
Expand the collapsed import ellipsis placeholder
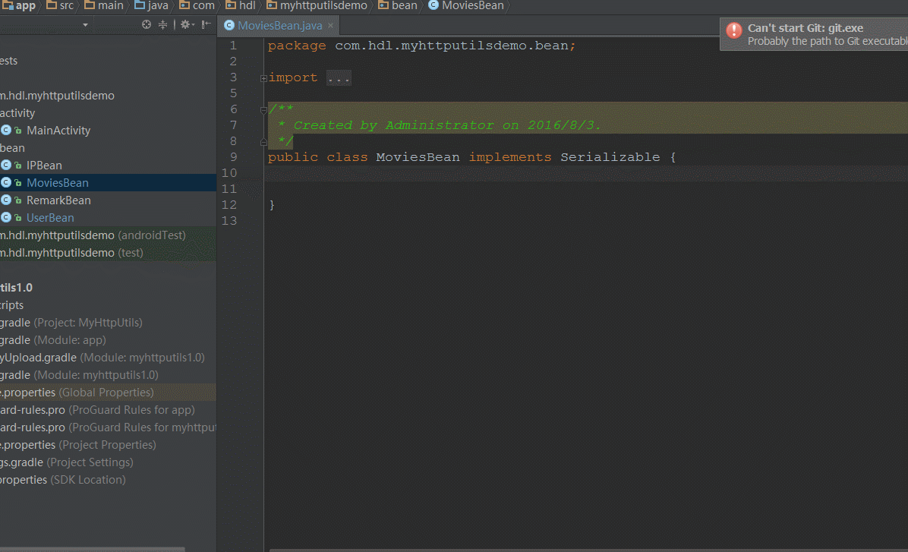(339, 78)
